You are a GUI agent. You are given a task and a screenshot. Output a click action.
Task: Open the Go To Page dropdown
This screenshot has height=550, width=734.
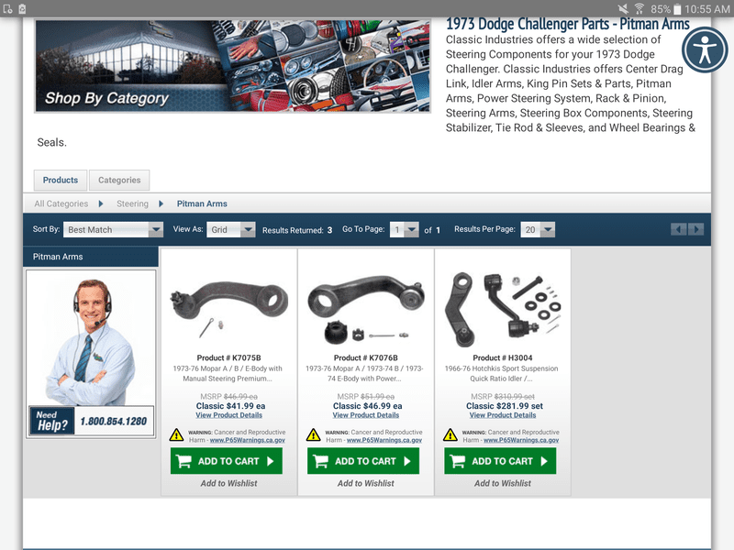coord(404,230)
